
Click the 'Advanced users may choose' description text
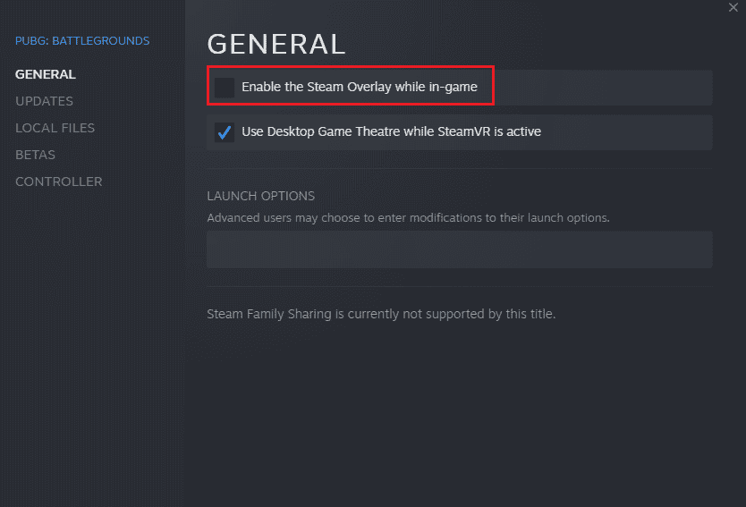click(408, 217)
